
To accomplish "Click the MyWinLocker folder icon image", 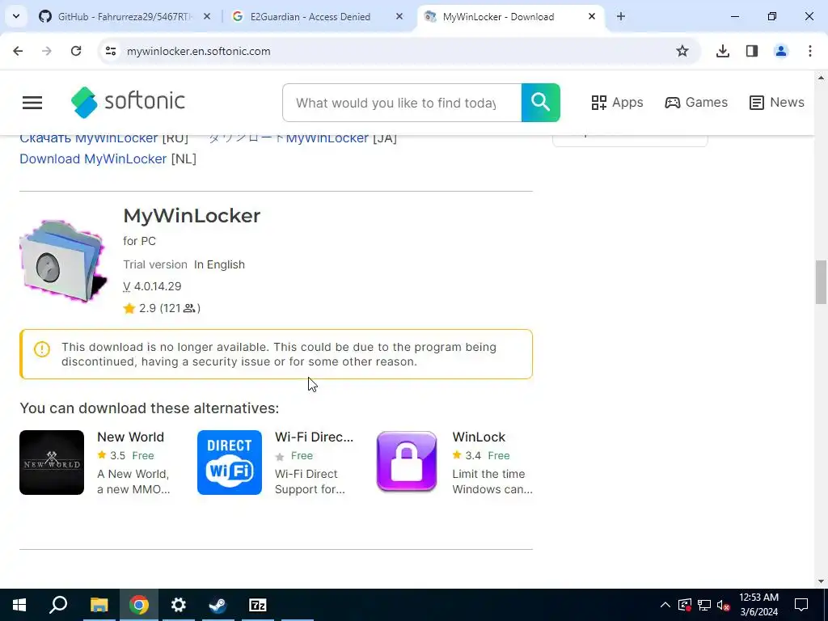I will point(63,261).
